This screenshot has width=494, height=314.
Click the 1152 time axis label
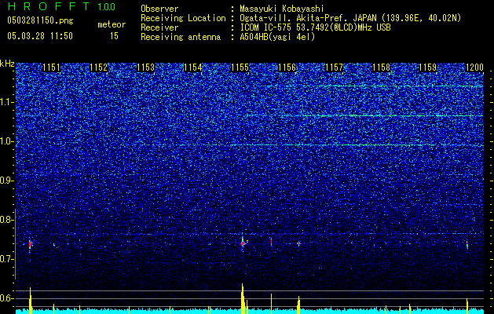[99, 68]
